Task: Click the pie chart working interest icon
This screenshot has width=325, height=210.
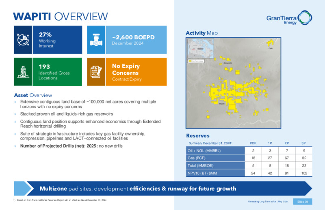Action: 23,40
